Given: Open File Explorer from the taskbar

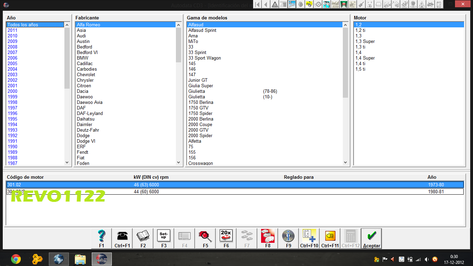Looking at the screenshot, I should point(80,259).
